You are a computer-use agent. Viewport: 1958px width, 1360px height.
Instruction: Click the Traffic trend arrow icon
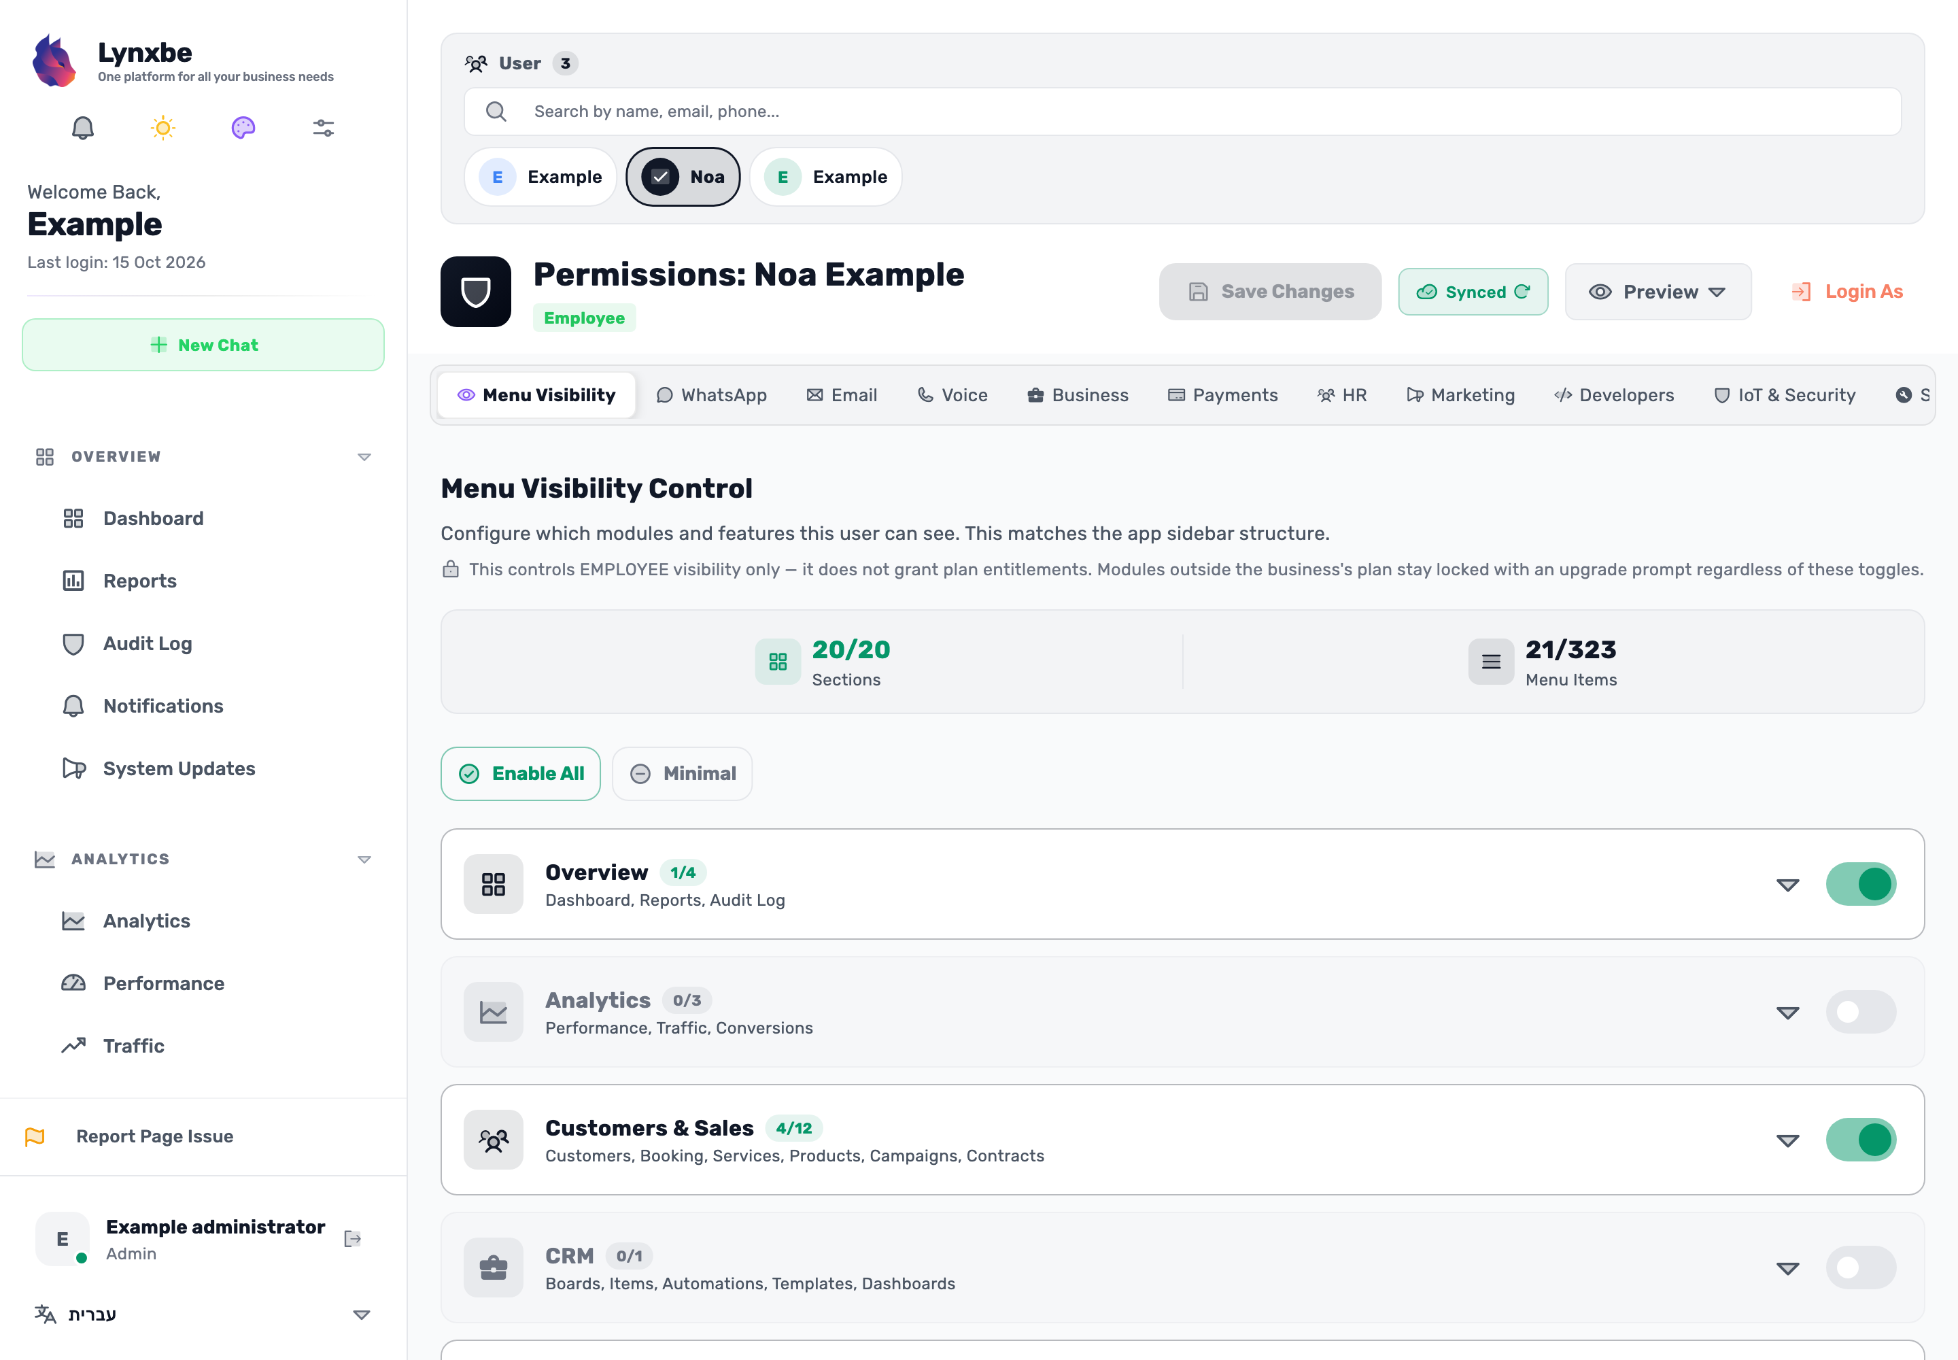[x=73, y=1046]
